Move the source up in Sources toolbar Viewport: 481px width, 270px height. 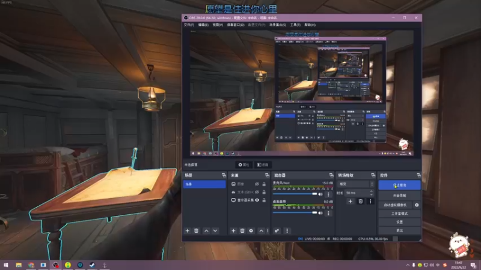[x=262, y=231]
